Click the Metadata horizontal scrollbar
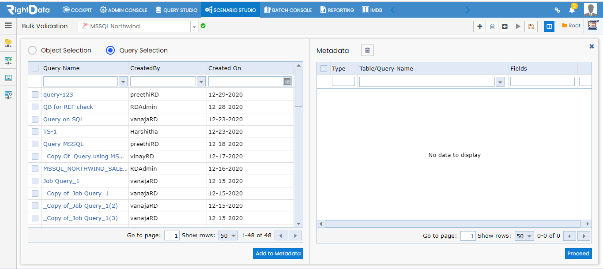The width and height of the screenshot is (603, 269). [453, 224]
